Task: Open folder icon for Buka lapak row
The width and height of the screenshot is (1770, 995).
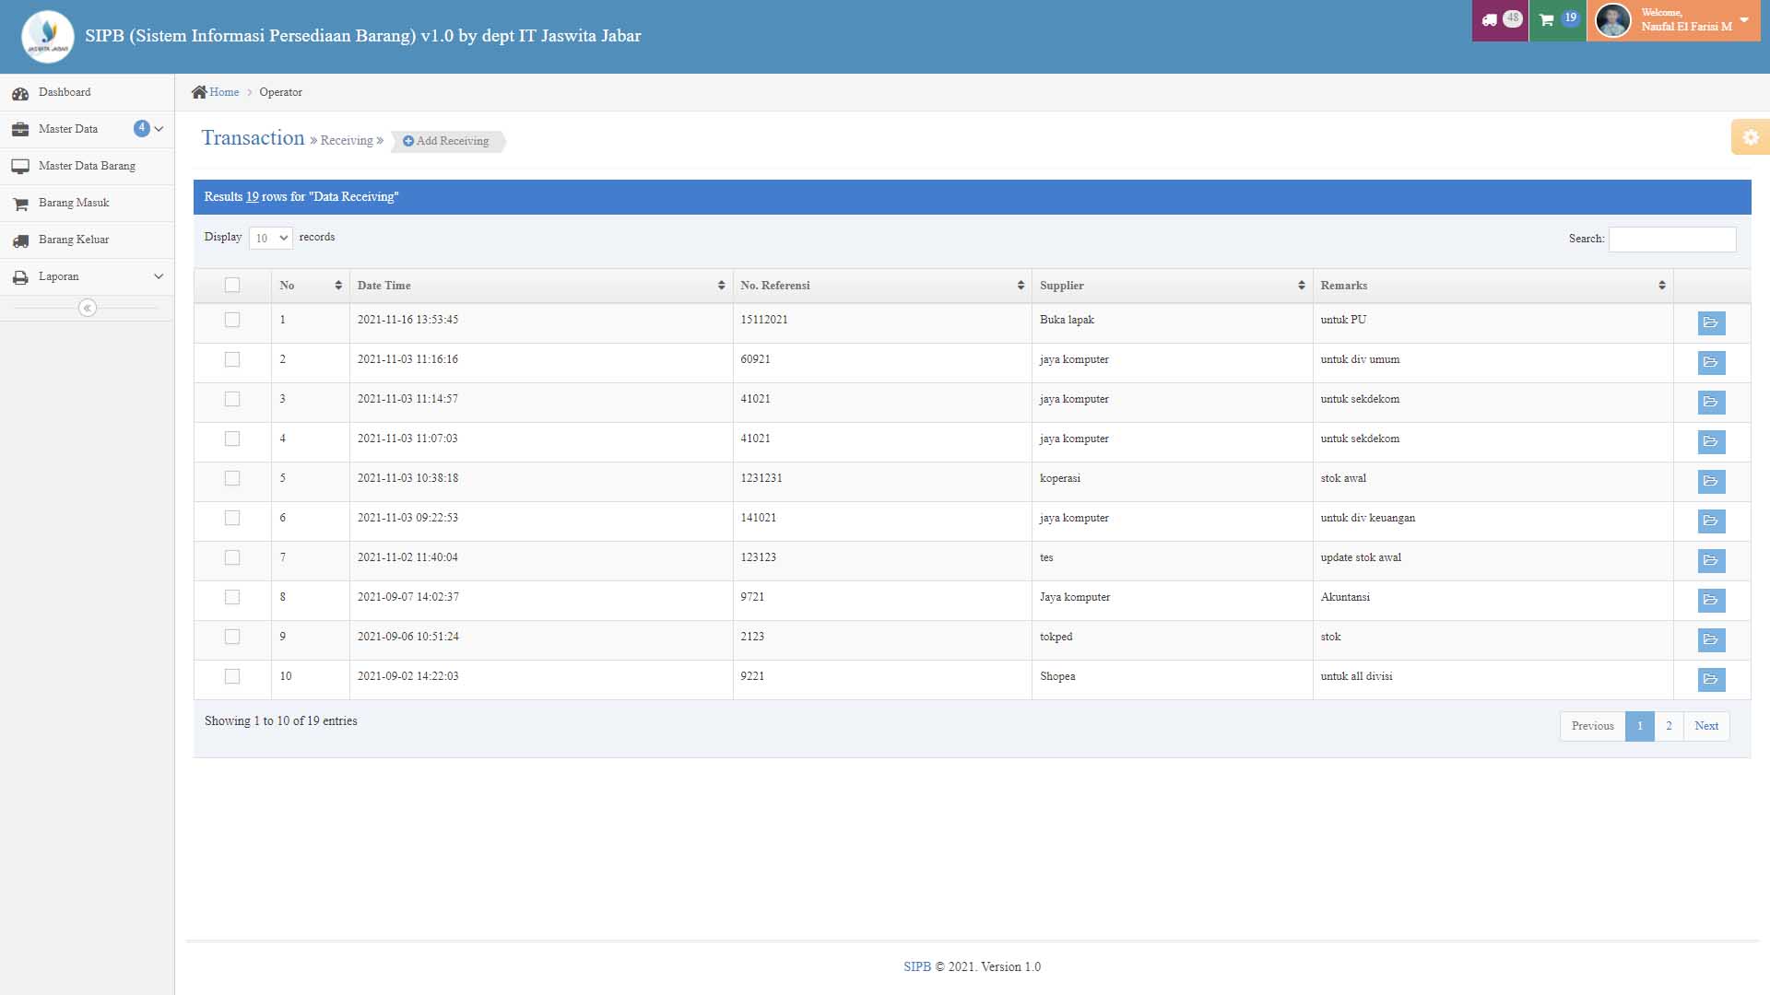Action: 1711,323
